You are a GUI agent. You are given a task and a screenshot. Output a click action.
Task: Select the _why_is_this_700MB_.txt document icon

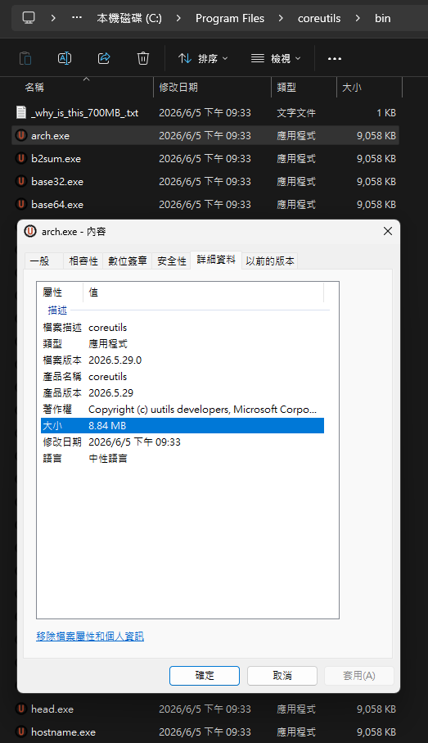click(x=20, y=112)
